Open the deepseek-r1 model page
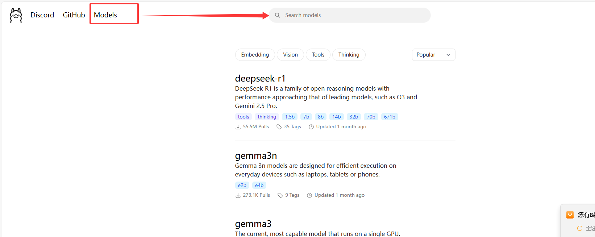Viewport: 595px width, 237px height. 260,78
